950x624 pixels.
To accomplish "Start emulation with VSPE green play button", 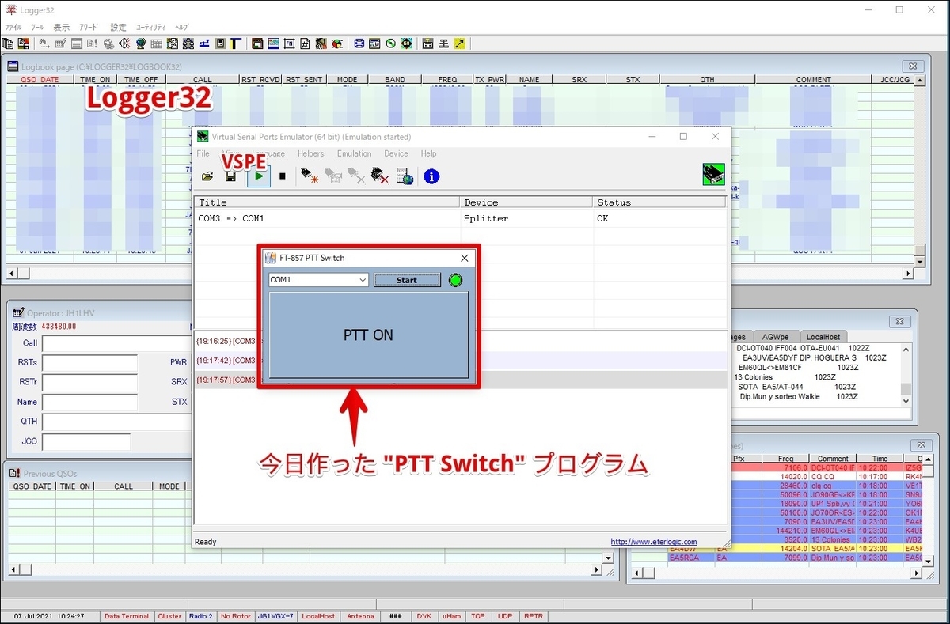I will coord(259,176).
